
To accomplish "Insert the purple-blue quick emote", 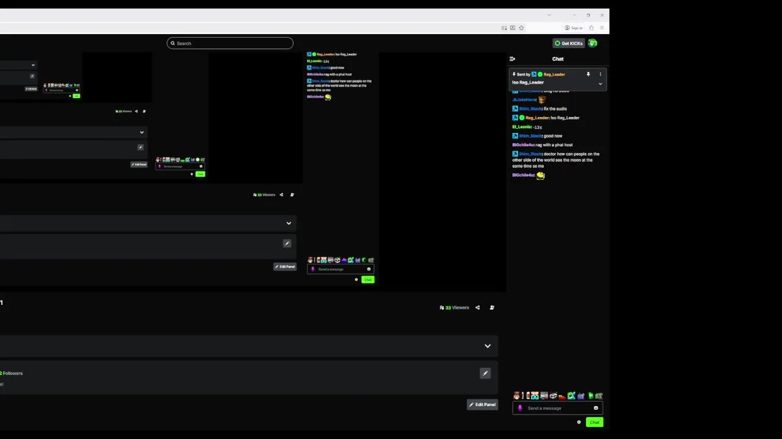I will tap(581, 396).
